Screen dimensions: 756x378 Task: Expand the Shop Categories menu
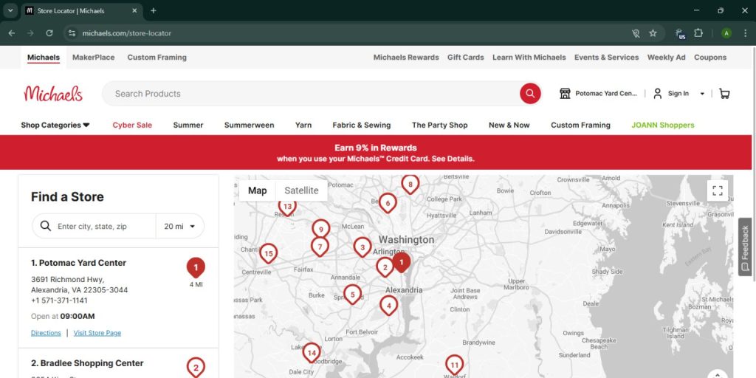(55, 125)
